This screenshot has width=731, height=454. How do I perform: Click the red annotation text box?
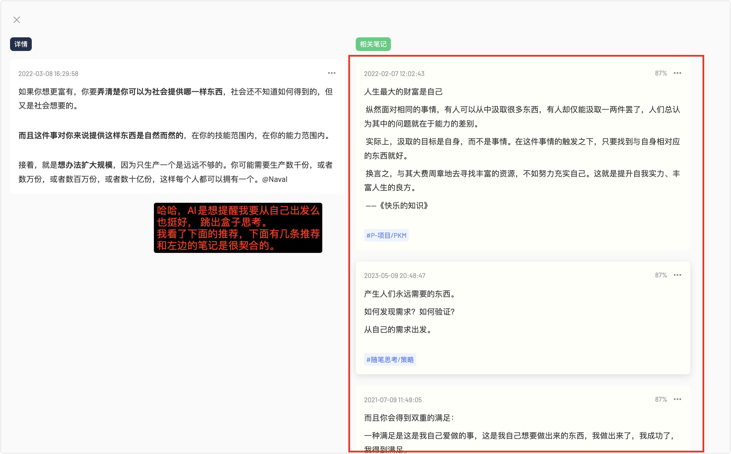(238, 228)
